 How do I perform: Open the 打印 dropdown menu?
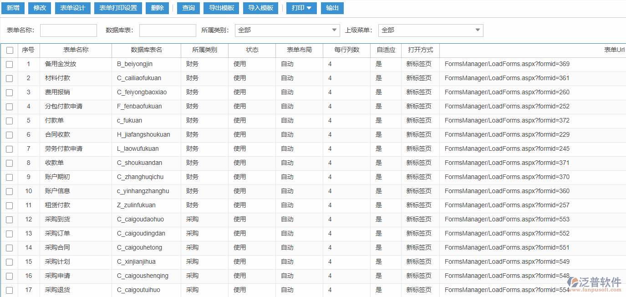point(301,8)
